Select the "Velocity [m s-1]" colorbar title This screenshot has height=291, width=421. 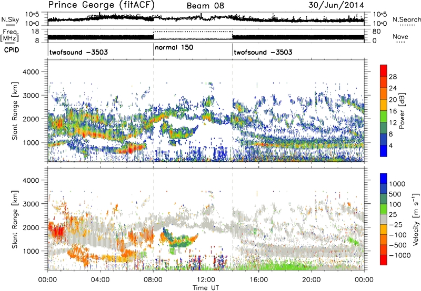416,219
